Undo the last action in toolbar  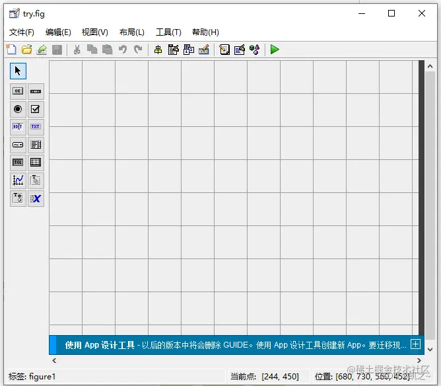click(123, 50)
